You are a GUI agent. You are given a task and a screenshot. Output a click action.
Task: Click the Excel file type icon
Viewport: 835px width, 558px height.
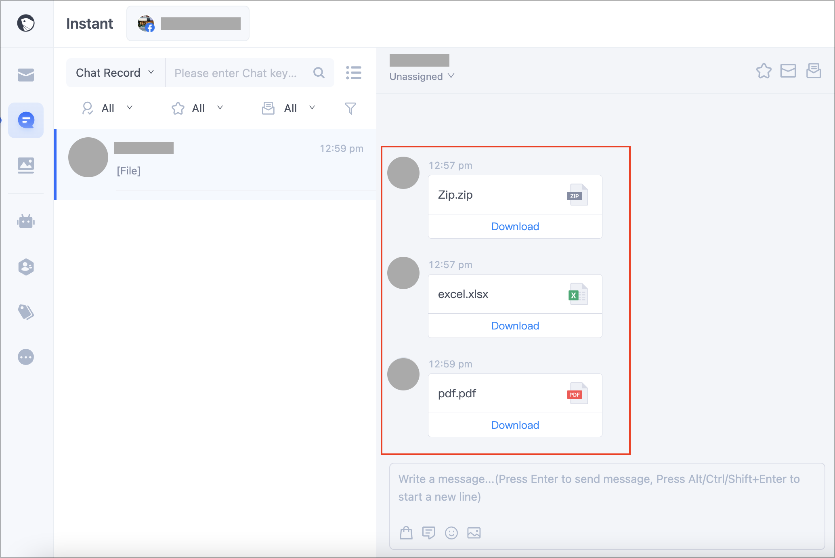(577, 294)
